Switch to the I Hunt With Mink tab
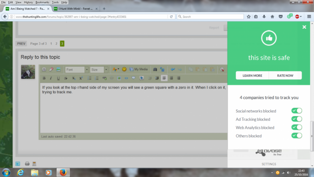Viewport: 314px width, 177px height. pyautogui.click(x=76, y=9)
